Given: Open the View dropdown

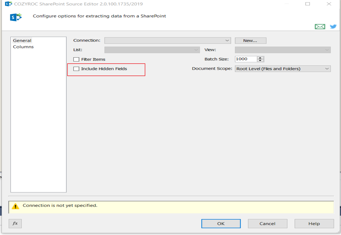Looking at the screenshot, I should click(283, 50).
